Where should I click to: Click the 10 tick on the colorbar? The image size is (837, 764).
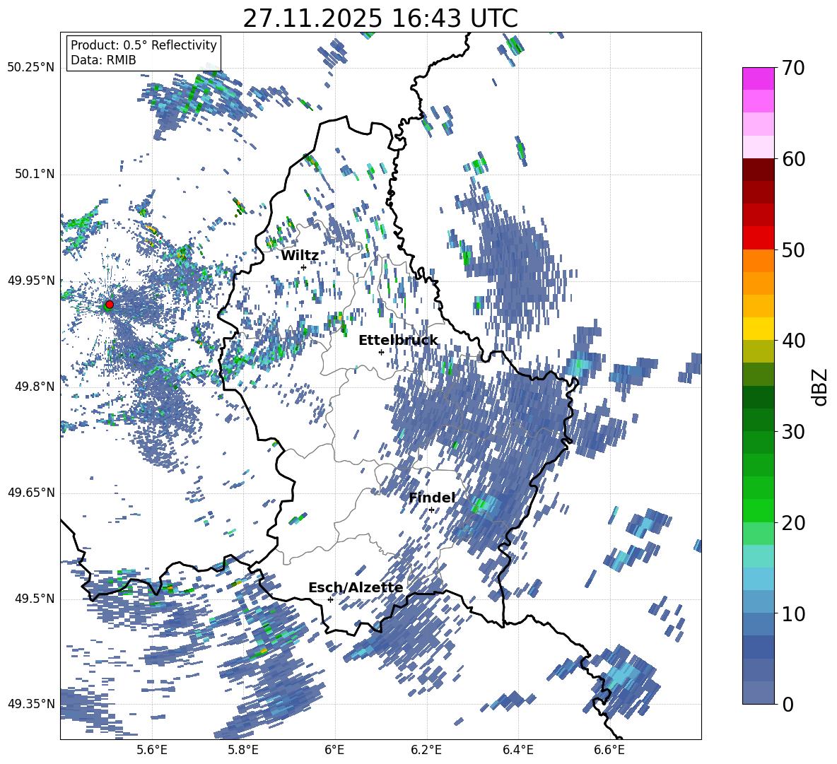[792, 613]
